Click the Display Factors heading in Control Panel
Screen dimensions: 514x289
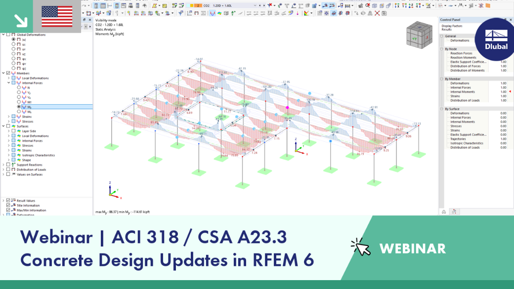[x=452, y=26]
